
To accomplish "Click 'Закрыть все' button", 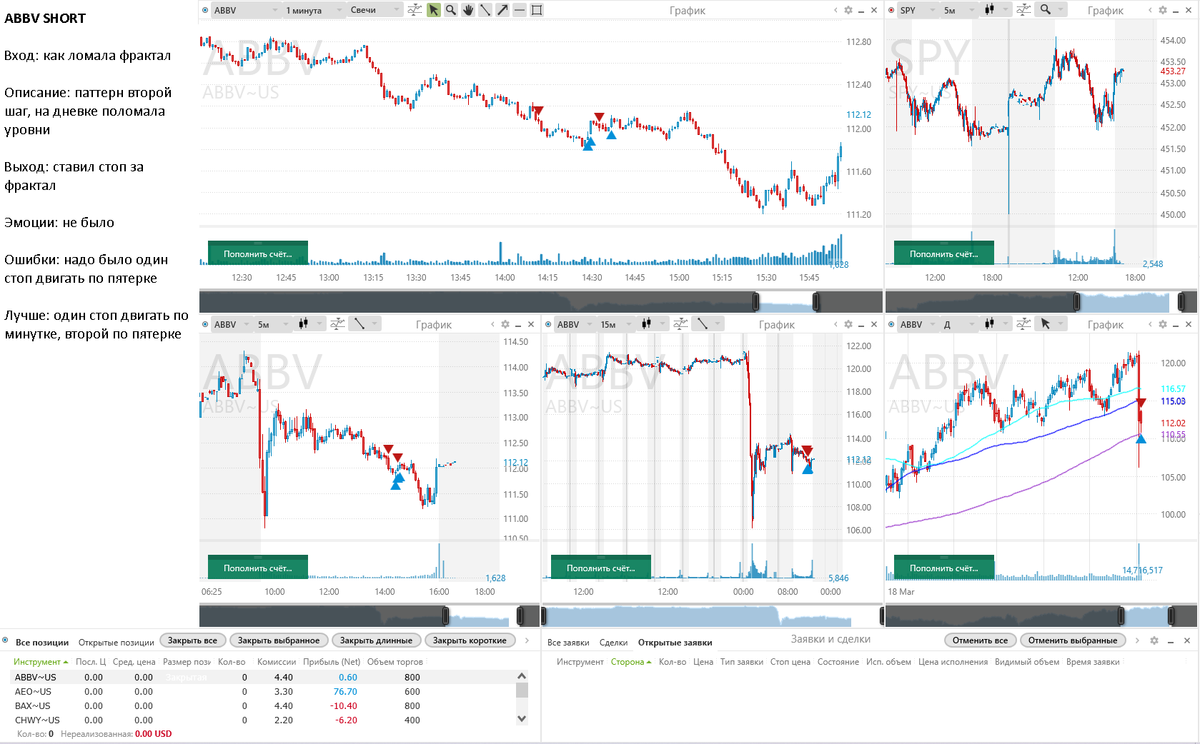I will (192, 640).
